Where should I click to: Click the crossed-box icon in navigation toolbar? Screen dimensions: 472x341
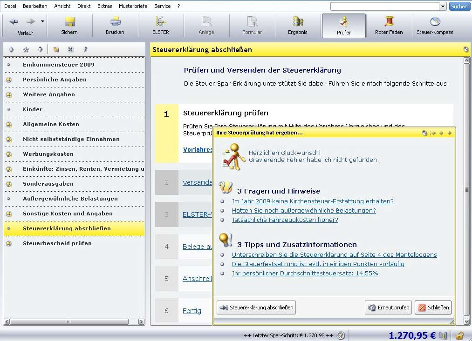(70, 50)
